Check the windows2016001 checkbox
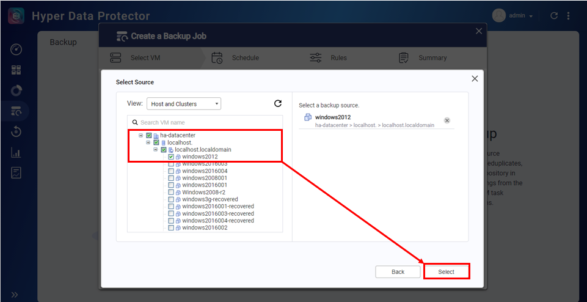Viewport: 587px width, 302px height. click(x=171, y=185)
